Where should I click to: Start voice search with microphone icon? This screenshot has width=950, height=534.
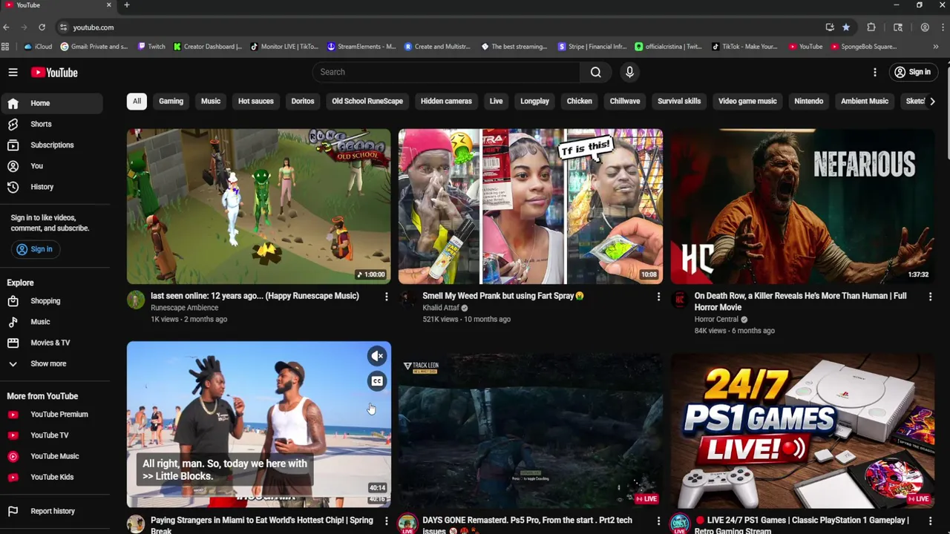[629, 72]
